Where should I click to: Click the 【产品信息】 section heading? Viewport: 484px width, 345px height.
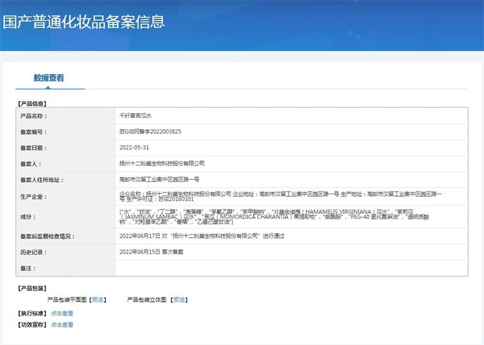(x=32, y=104)
